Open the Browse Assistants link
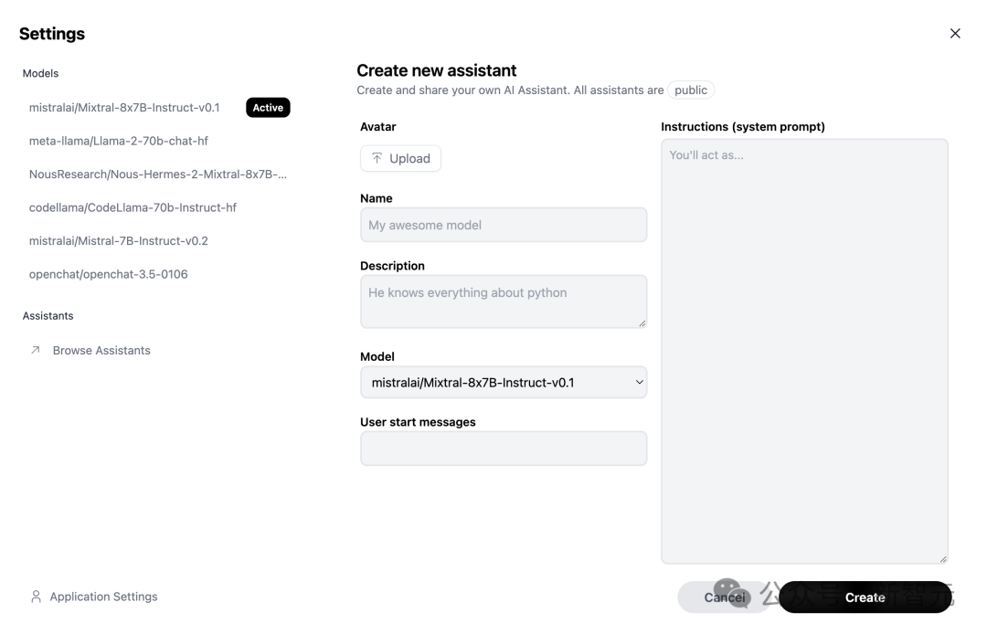This screenshot has height=634, width=987. point(101,350)
